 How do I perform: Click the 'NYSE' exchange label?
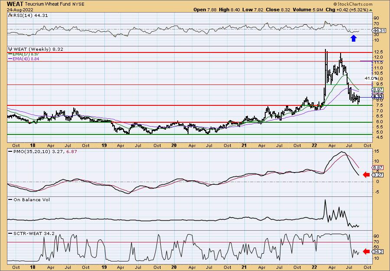(x=78, y=4)
